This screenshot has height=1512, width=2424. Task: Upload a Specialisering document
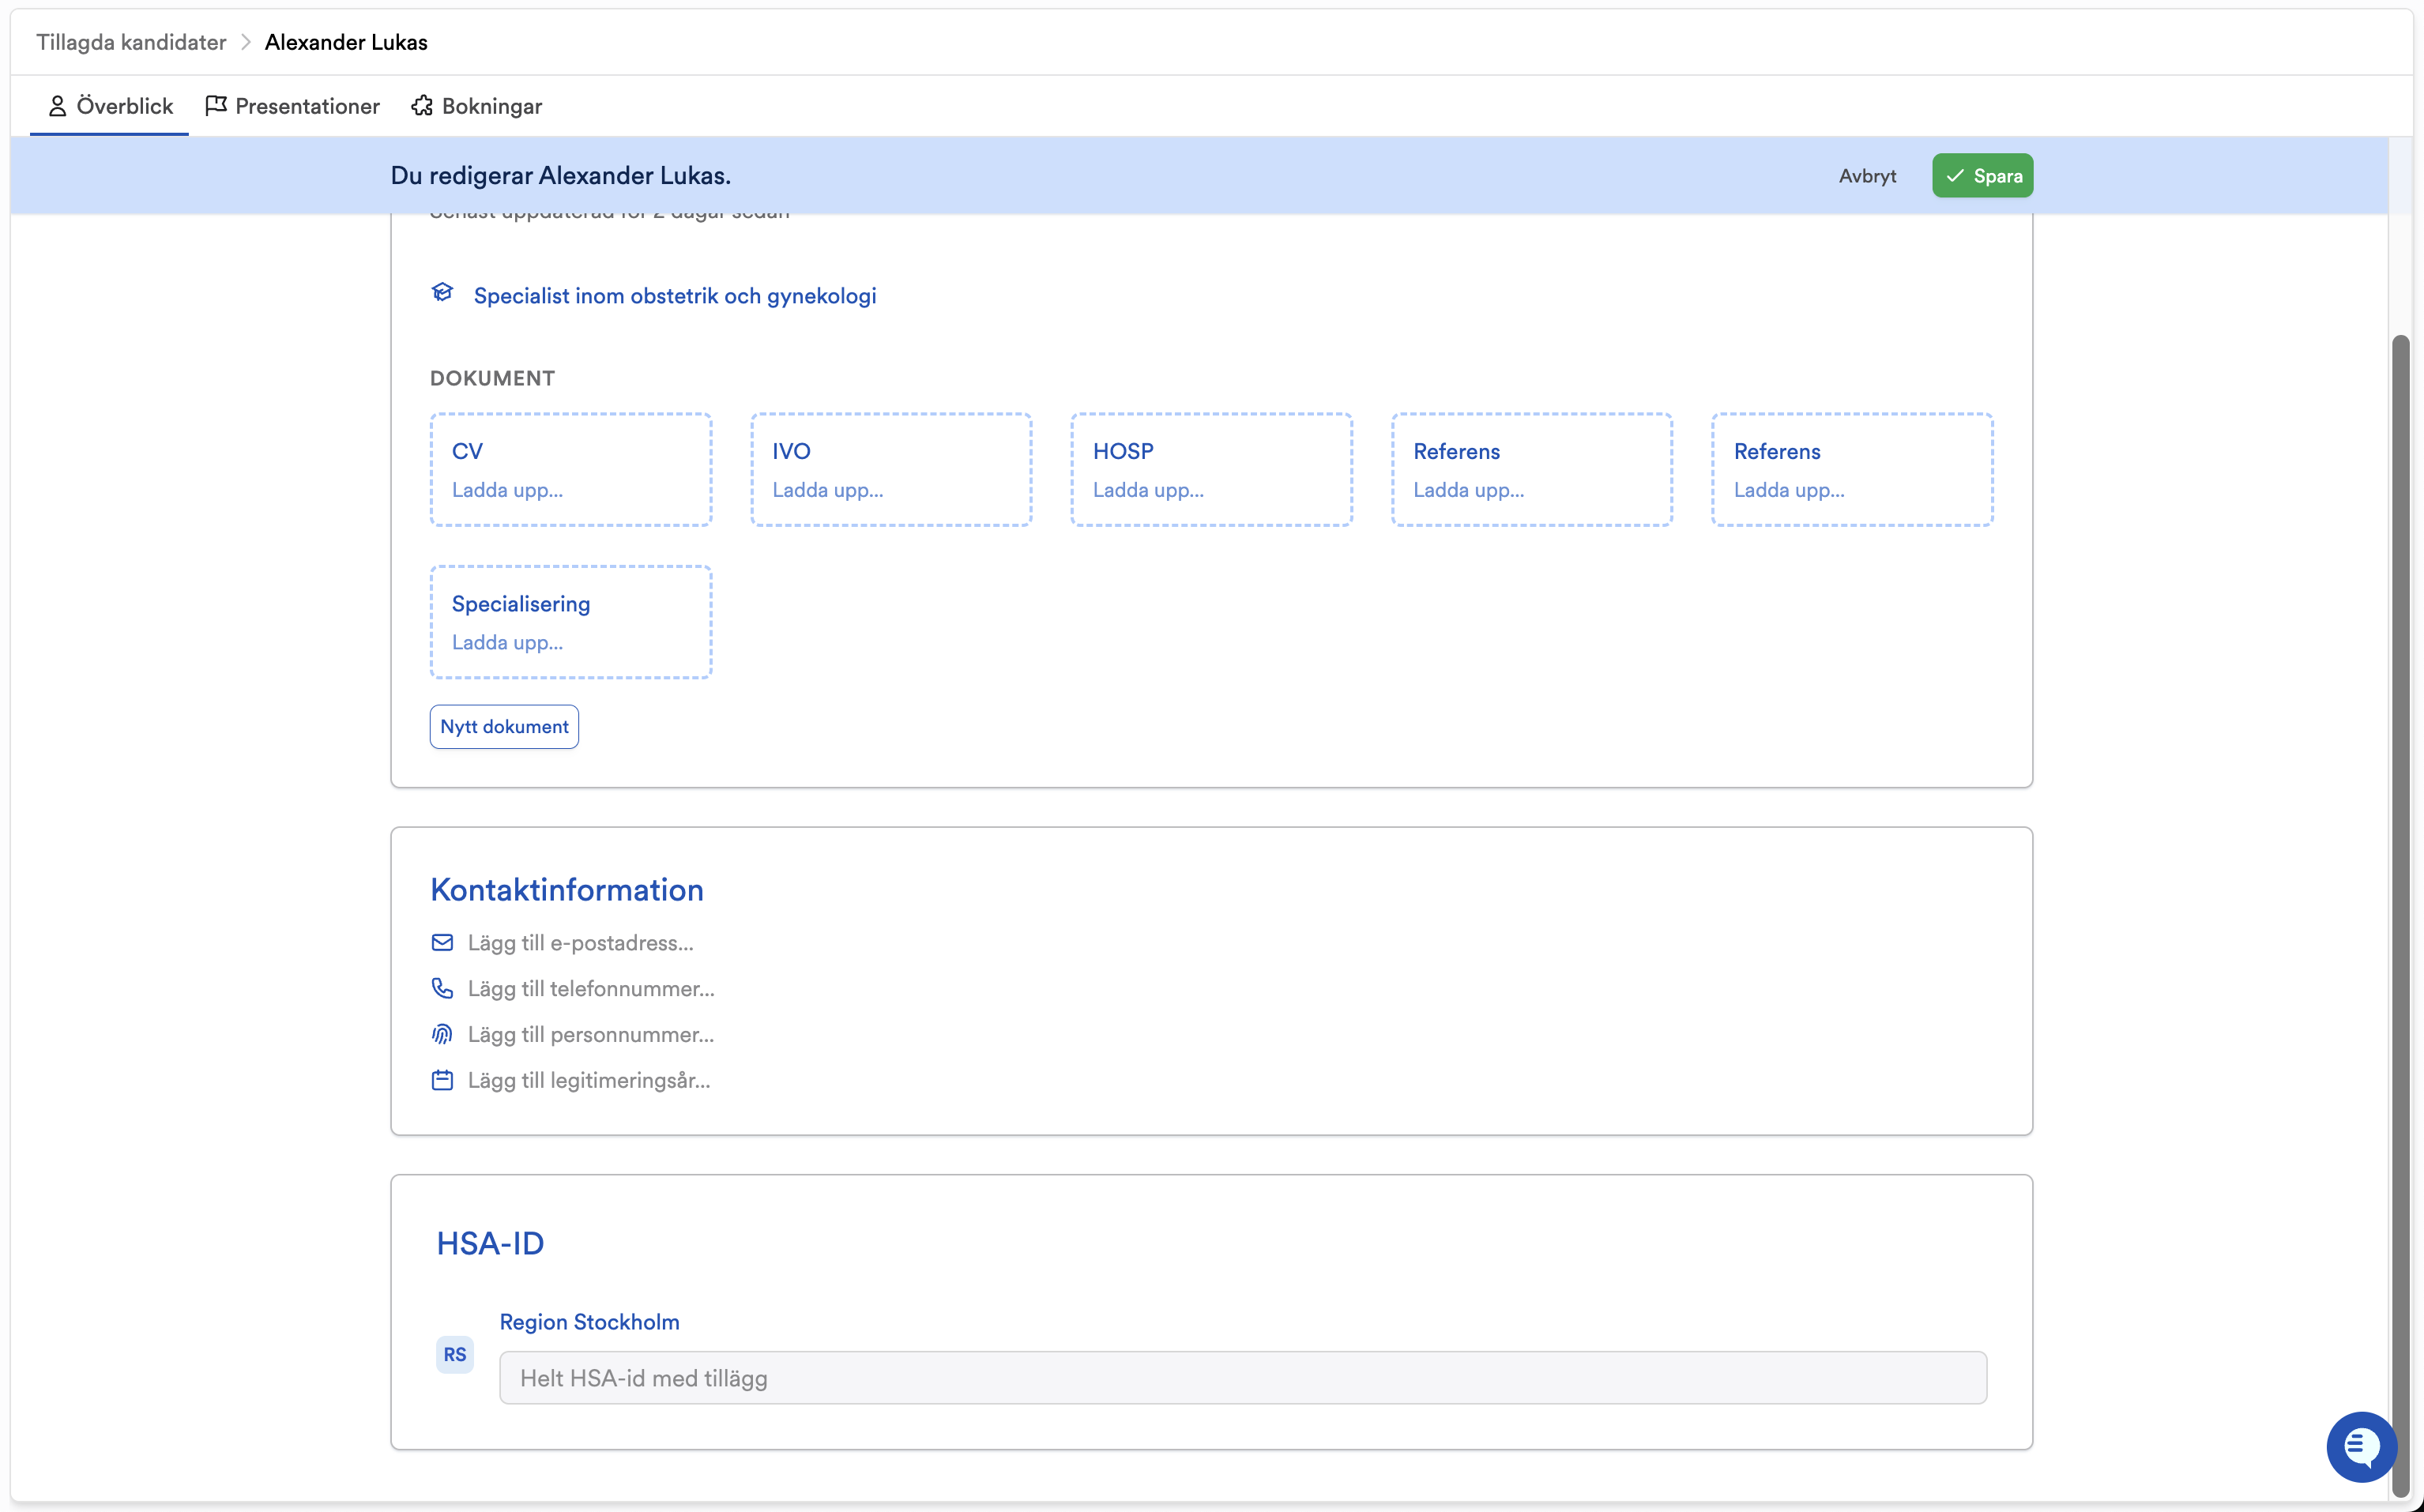571,622
